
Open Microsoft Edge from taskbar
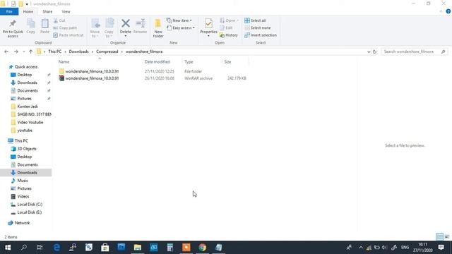[x=56, y=248]
